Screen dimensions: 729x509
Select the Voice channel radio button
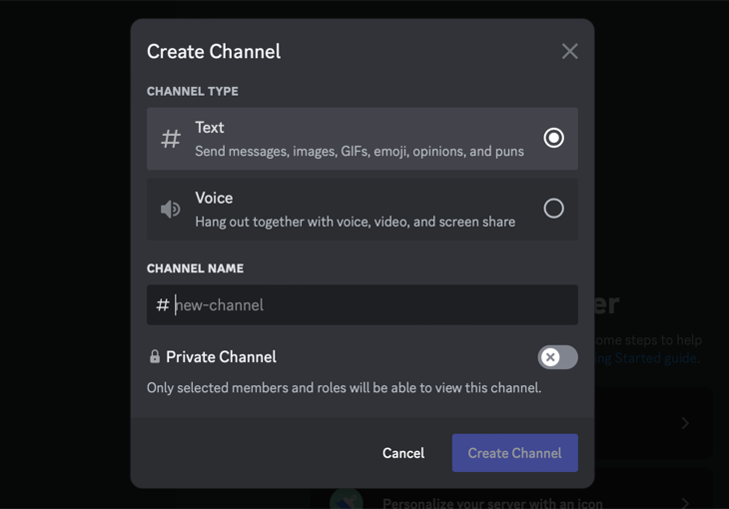tap(553, 209)
